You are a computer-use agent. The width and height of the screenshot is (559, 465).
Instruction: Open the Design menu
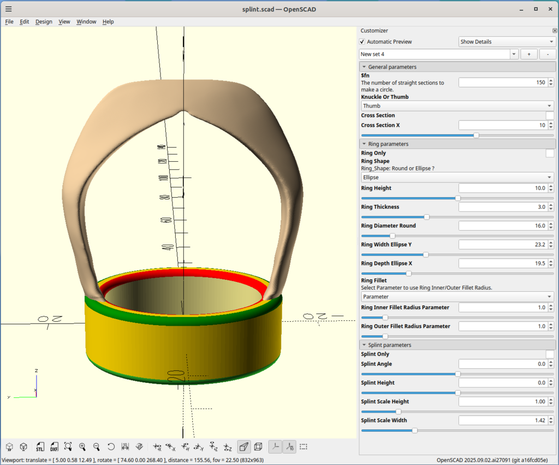coord(44,22)
